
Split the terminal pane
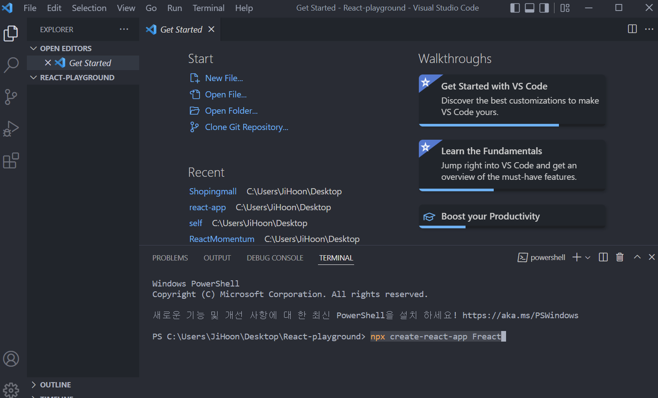click(603, 257)
